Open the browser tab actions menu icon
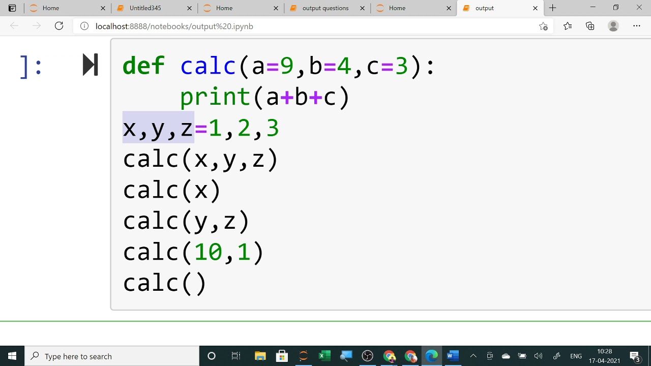This screenshot has width=651, height=366. [x=12, y=8]
